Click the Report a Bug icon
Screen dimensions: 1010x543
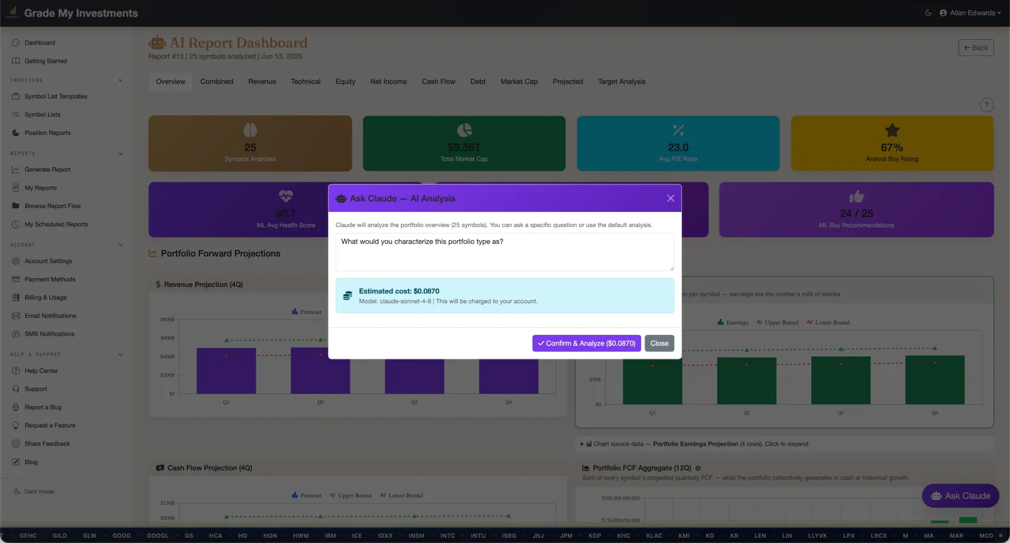16,407
